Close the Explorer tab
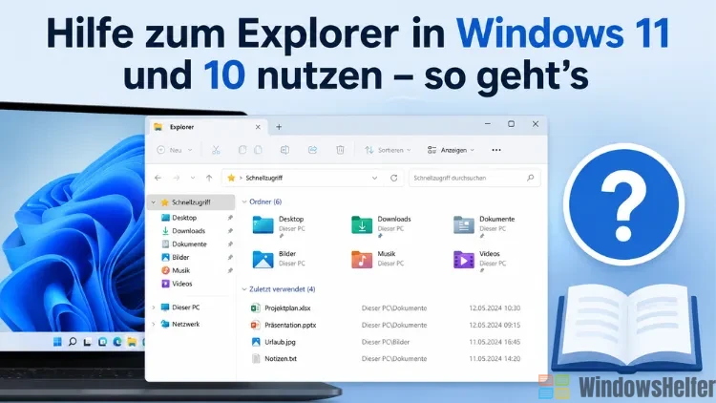This screenshot has height=403, width=716. [x=258, y=127]
